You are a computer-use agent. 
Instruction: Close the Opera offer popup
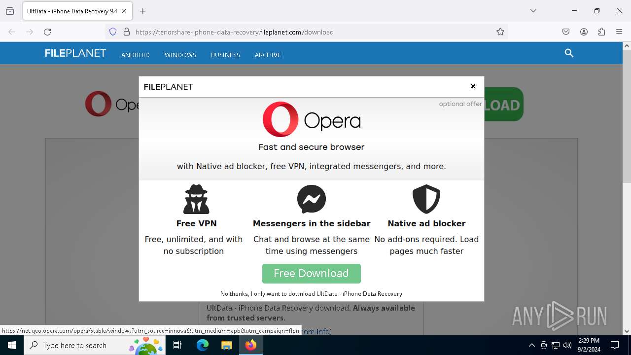[x=473, y=86]
